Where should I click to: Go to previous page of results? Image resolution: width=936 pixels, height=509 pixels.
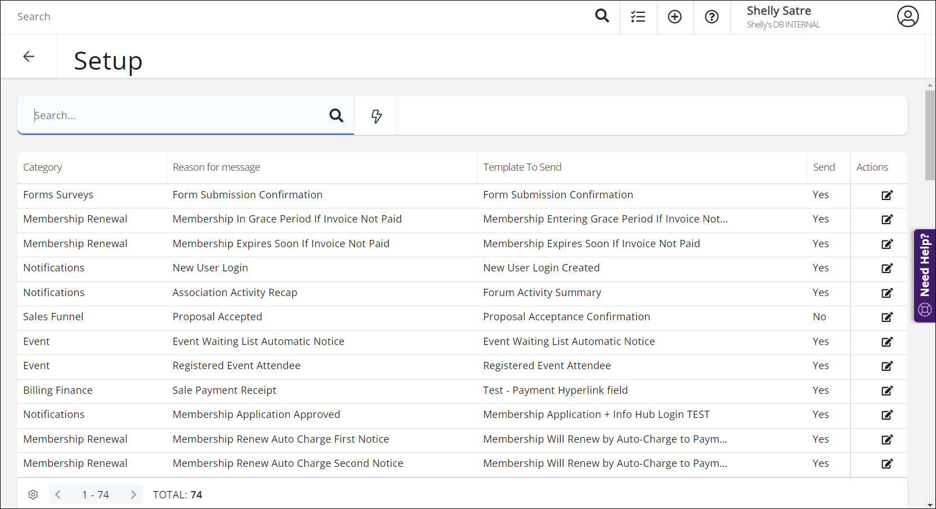[x=58, y=495]
